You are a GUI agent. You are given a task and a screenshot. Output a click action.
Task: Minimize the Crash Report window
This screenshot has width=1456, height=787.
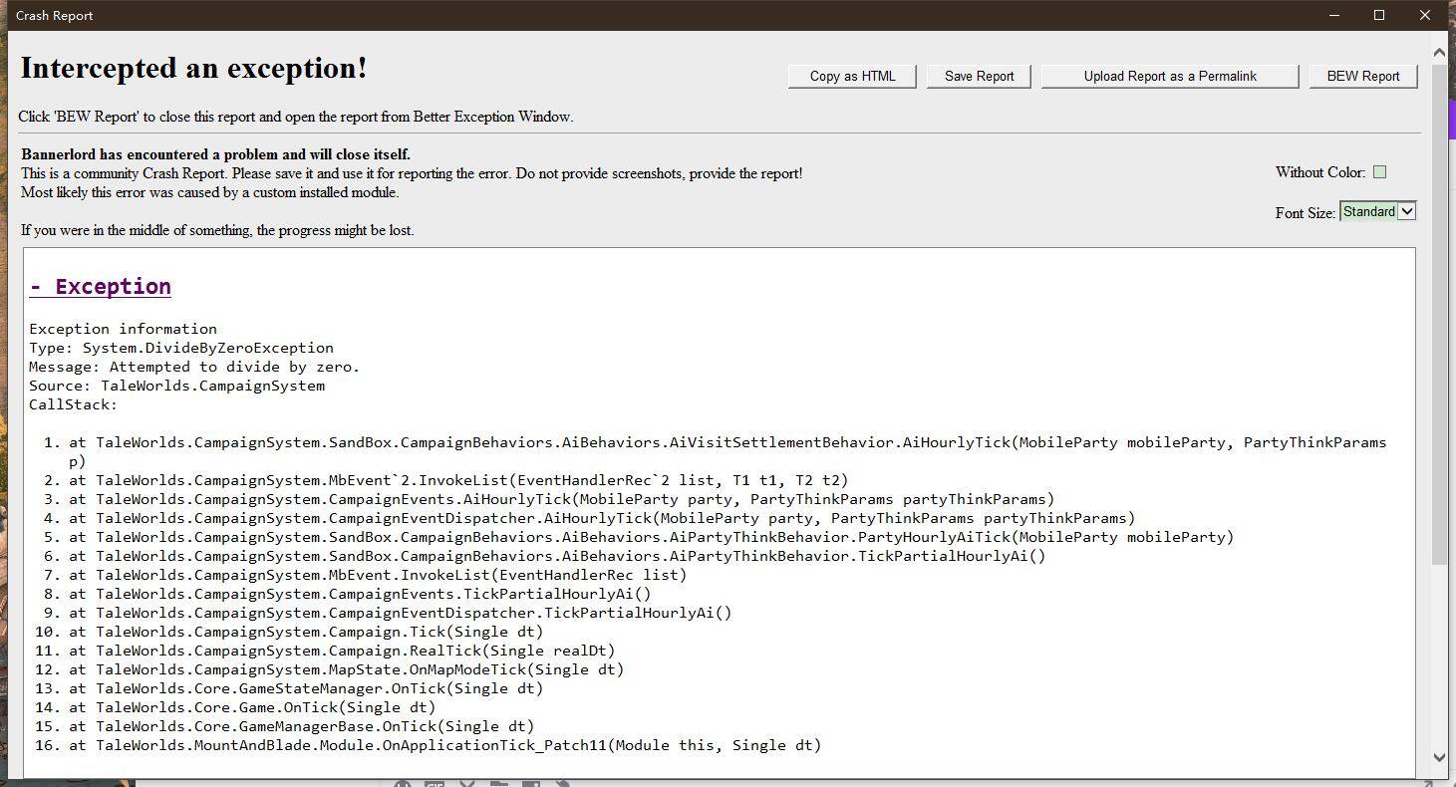tap(1334, 15)
